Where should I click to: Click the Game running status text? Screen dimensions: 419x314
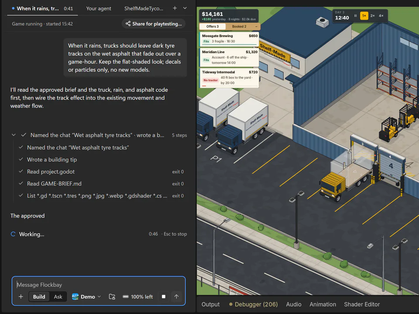tap(42, 24)
